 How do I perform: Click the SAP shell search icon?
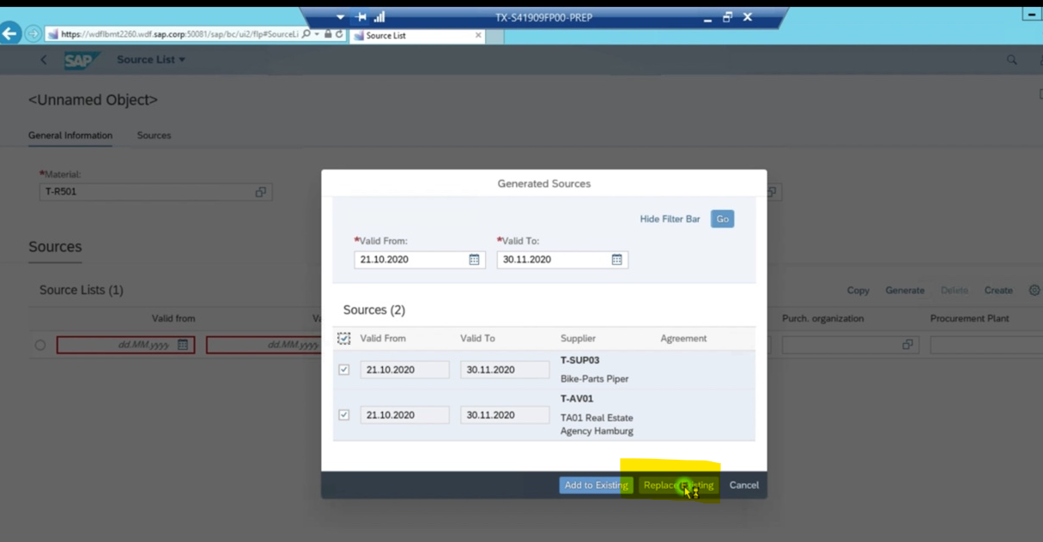[1012, 60]
